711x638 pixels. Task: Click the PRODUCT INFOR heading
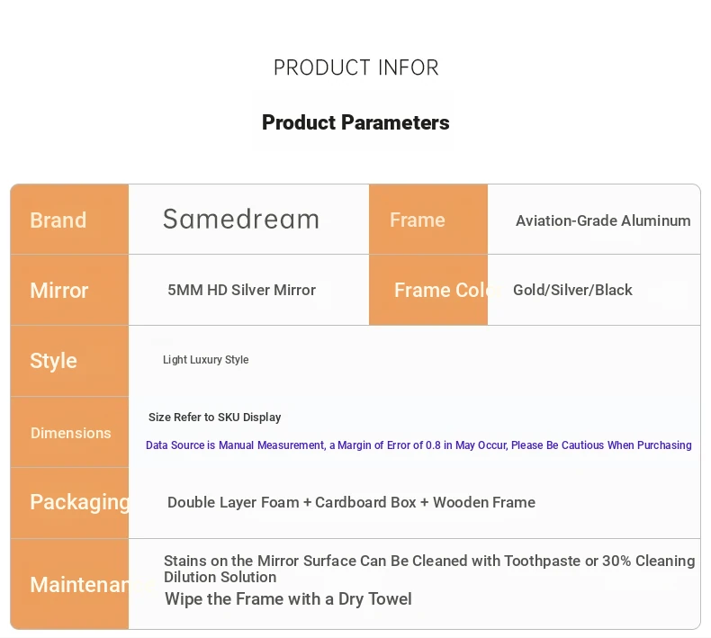(355, 67)
